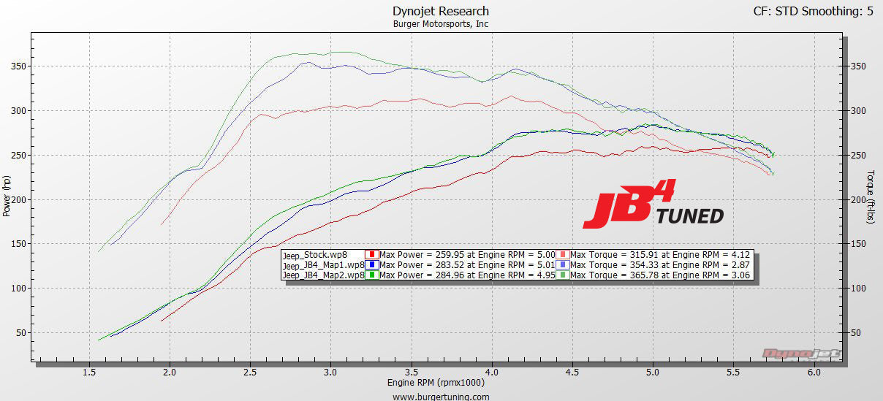This screenshot has height=401, width=883.
Task: Select the Jeep_JB4_Map1.wp8 legend entry
Action: tap(323, 265)
